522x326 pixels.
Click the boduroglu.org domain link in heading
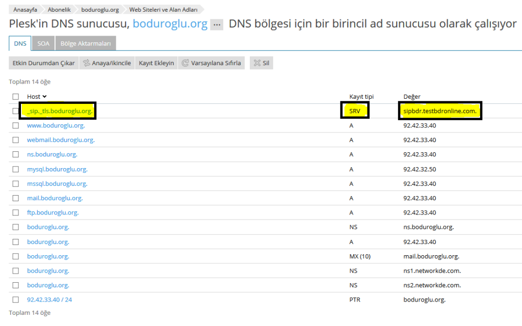(x=170, y=24)
